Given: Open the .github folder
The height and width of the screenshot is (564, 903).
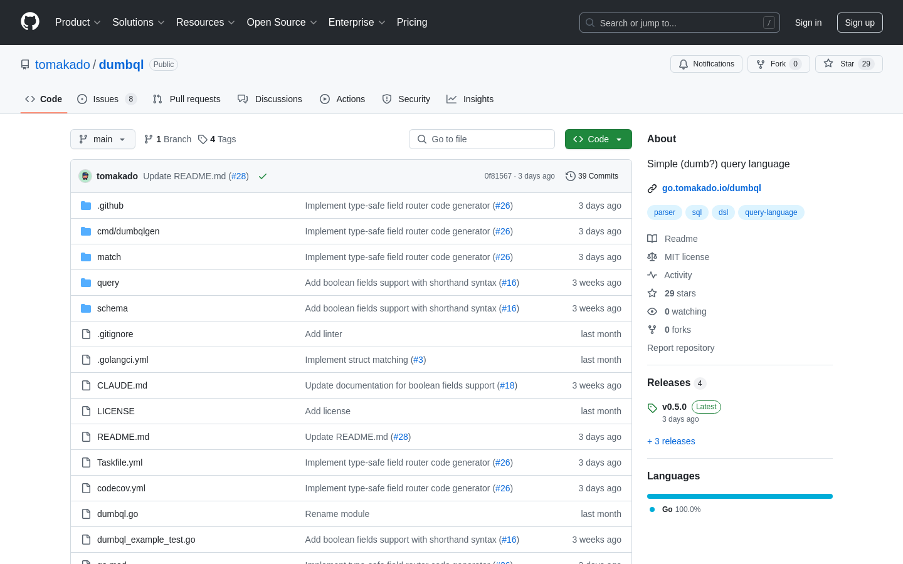Looking at the screenshot, I should (110, 206).
